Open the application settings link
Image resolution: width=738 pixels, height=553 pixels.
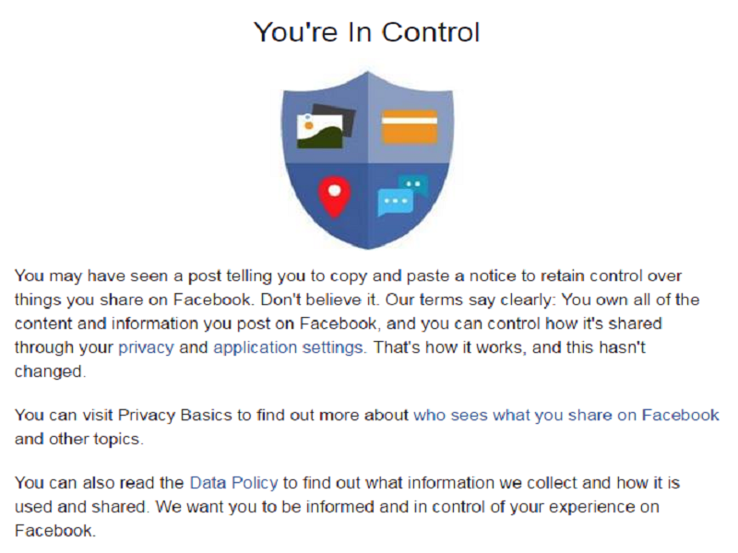289,347
